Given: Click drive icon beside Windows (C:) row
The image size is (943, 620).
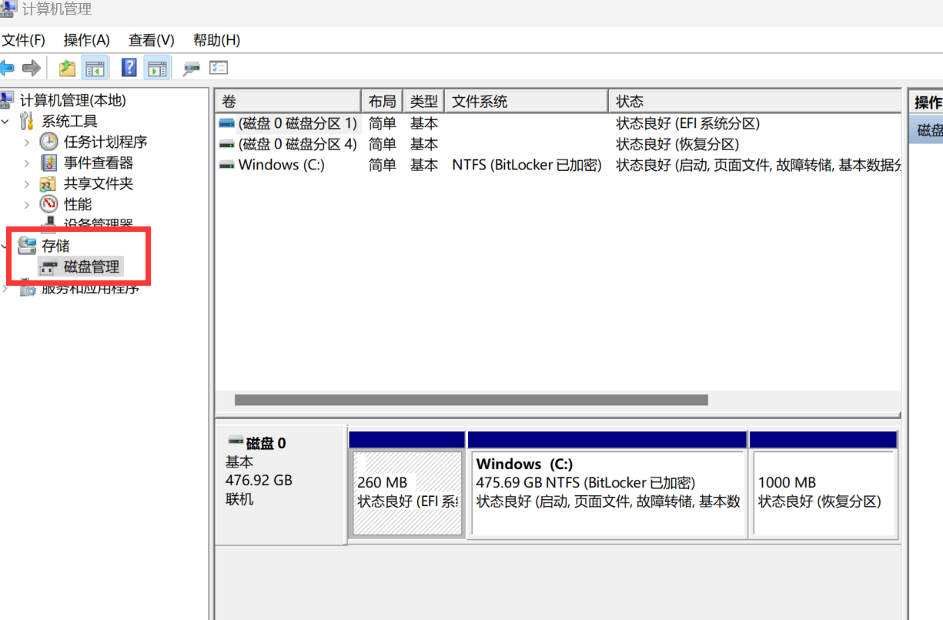Looking at the screenshot, I should click(226, 165).
